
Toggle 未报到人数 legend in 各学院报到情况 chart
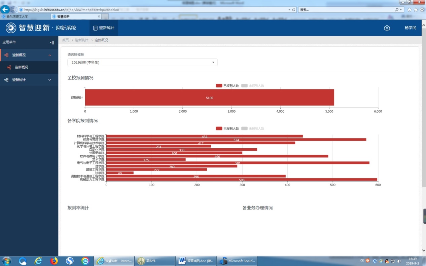click(253, 128)
